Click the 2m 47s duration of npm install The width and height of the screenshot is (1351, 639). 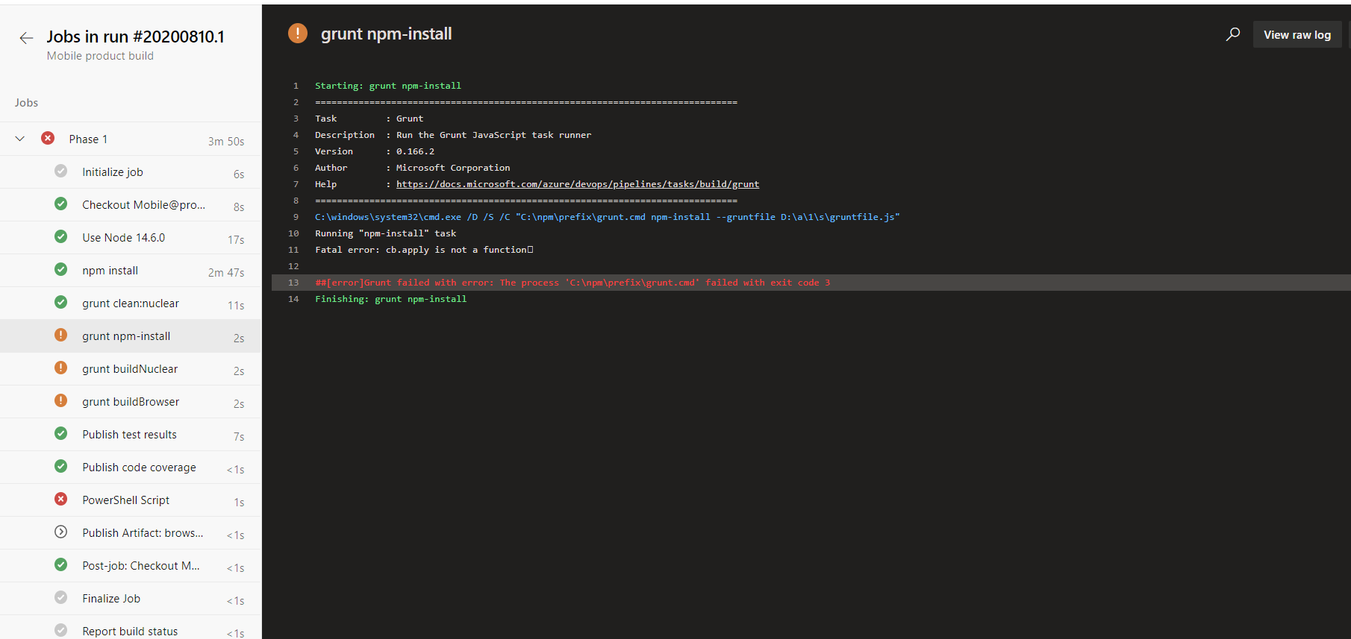point(226,272)
